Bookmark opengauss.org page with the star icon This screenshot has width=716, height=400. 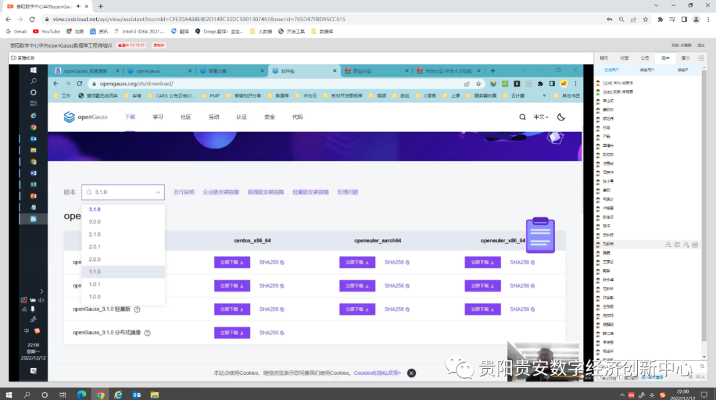pos(479,84)
